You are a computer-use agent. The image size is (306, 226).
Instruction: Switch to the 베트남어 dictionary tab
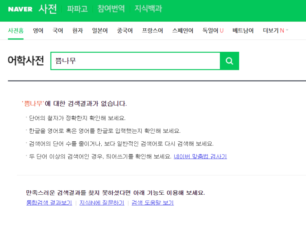[x=243, y=30]
